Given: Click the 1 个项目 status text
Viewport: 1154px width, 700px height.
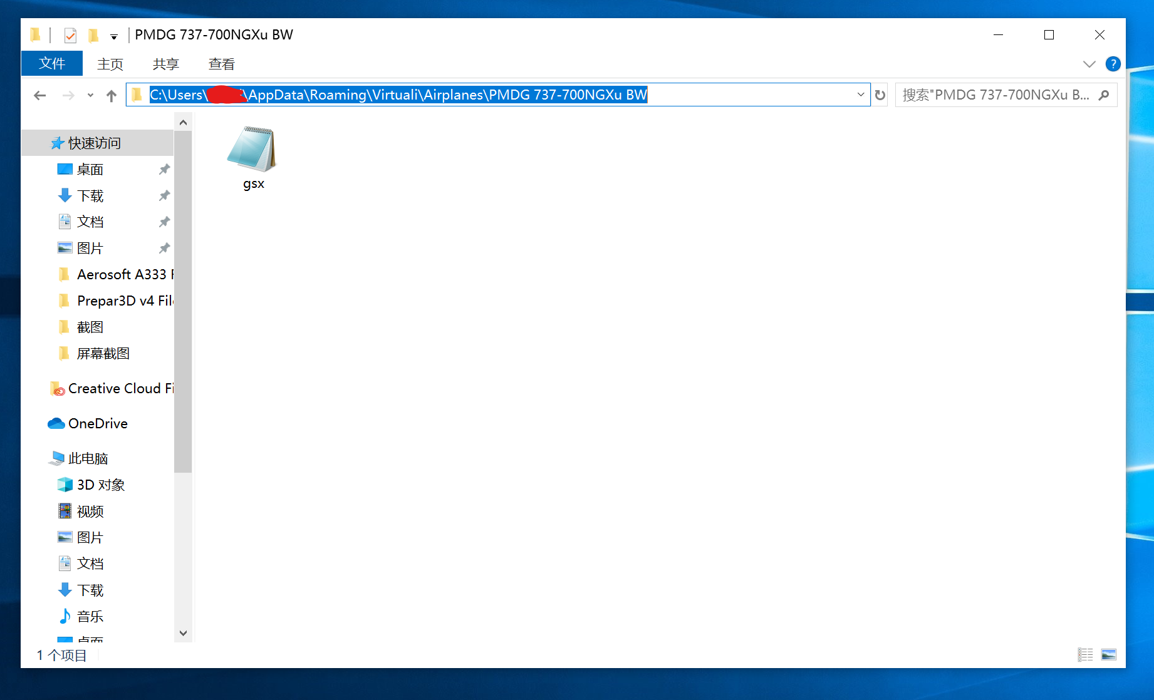Looking at the screenshot, I should pyautogui.click(x=61, y=656).
